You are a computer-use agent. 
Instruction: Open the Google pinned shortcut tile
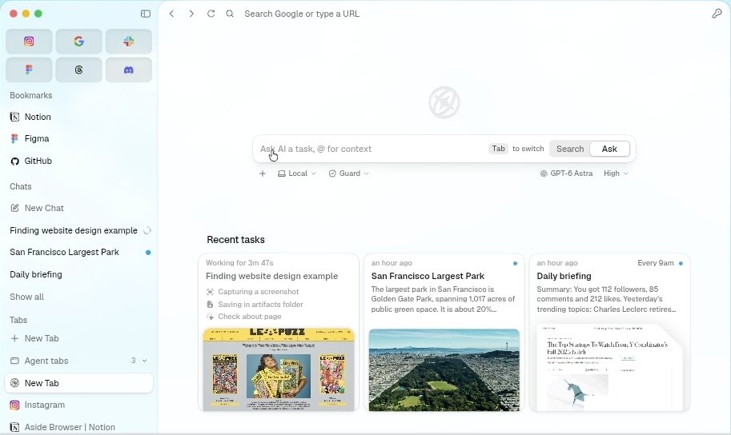coord(78,42)
